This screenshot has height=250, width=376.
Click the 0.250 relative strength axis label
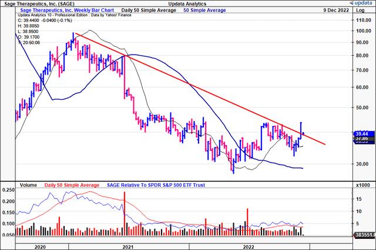click(x=8, y=190)
